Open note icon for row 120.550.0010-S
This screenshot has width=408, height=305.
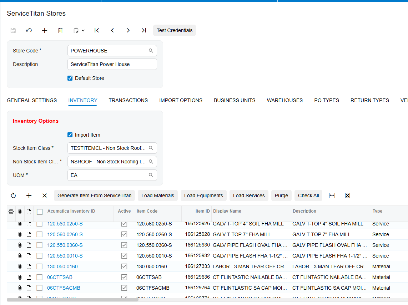click(x=29, y=256)
